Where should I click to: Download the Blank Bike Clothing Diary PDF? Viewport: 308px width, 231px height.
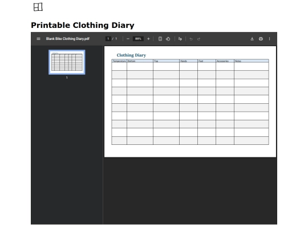point(252,39)
